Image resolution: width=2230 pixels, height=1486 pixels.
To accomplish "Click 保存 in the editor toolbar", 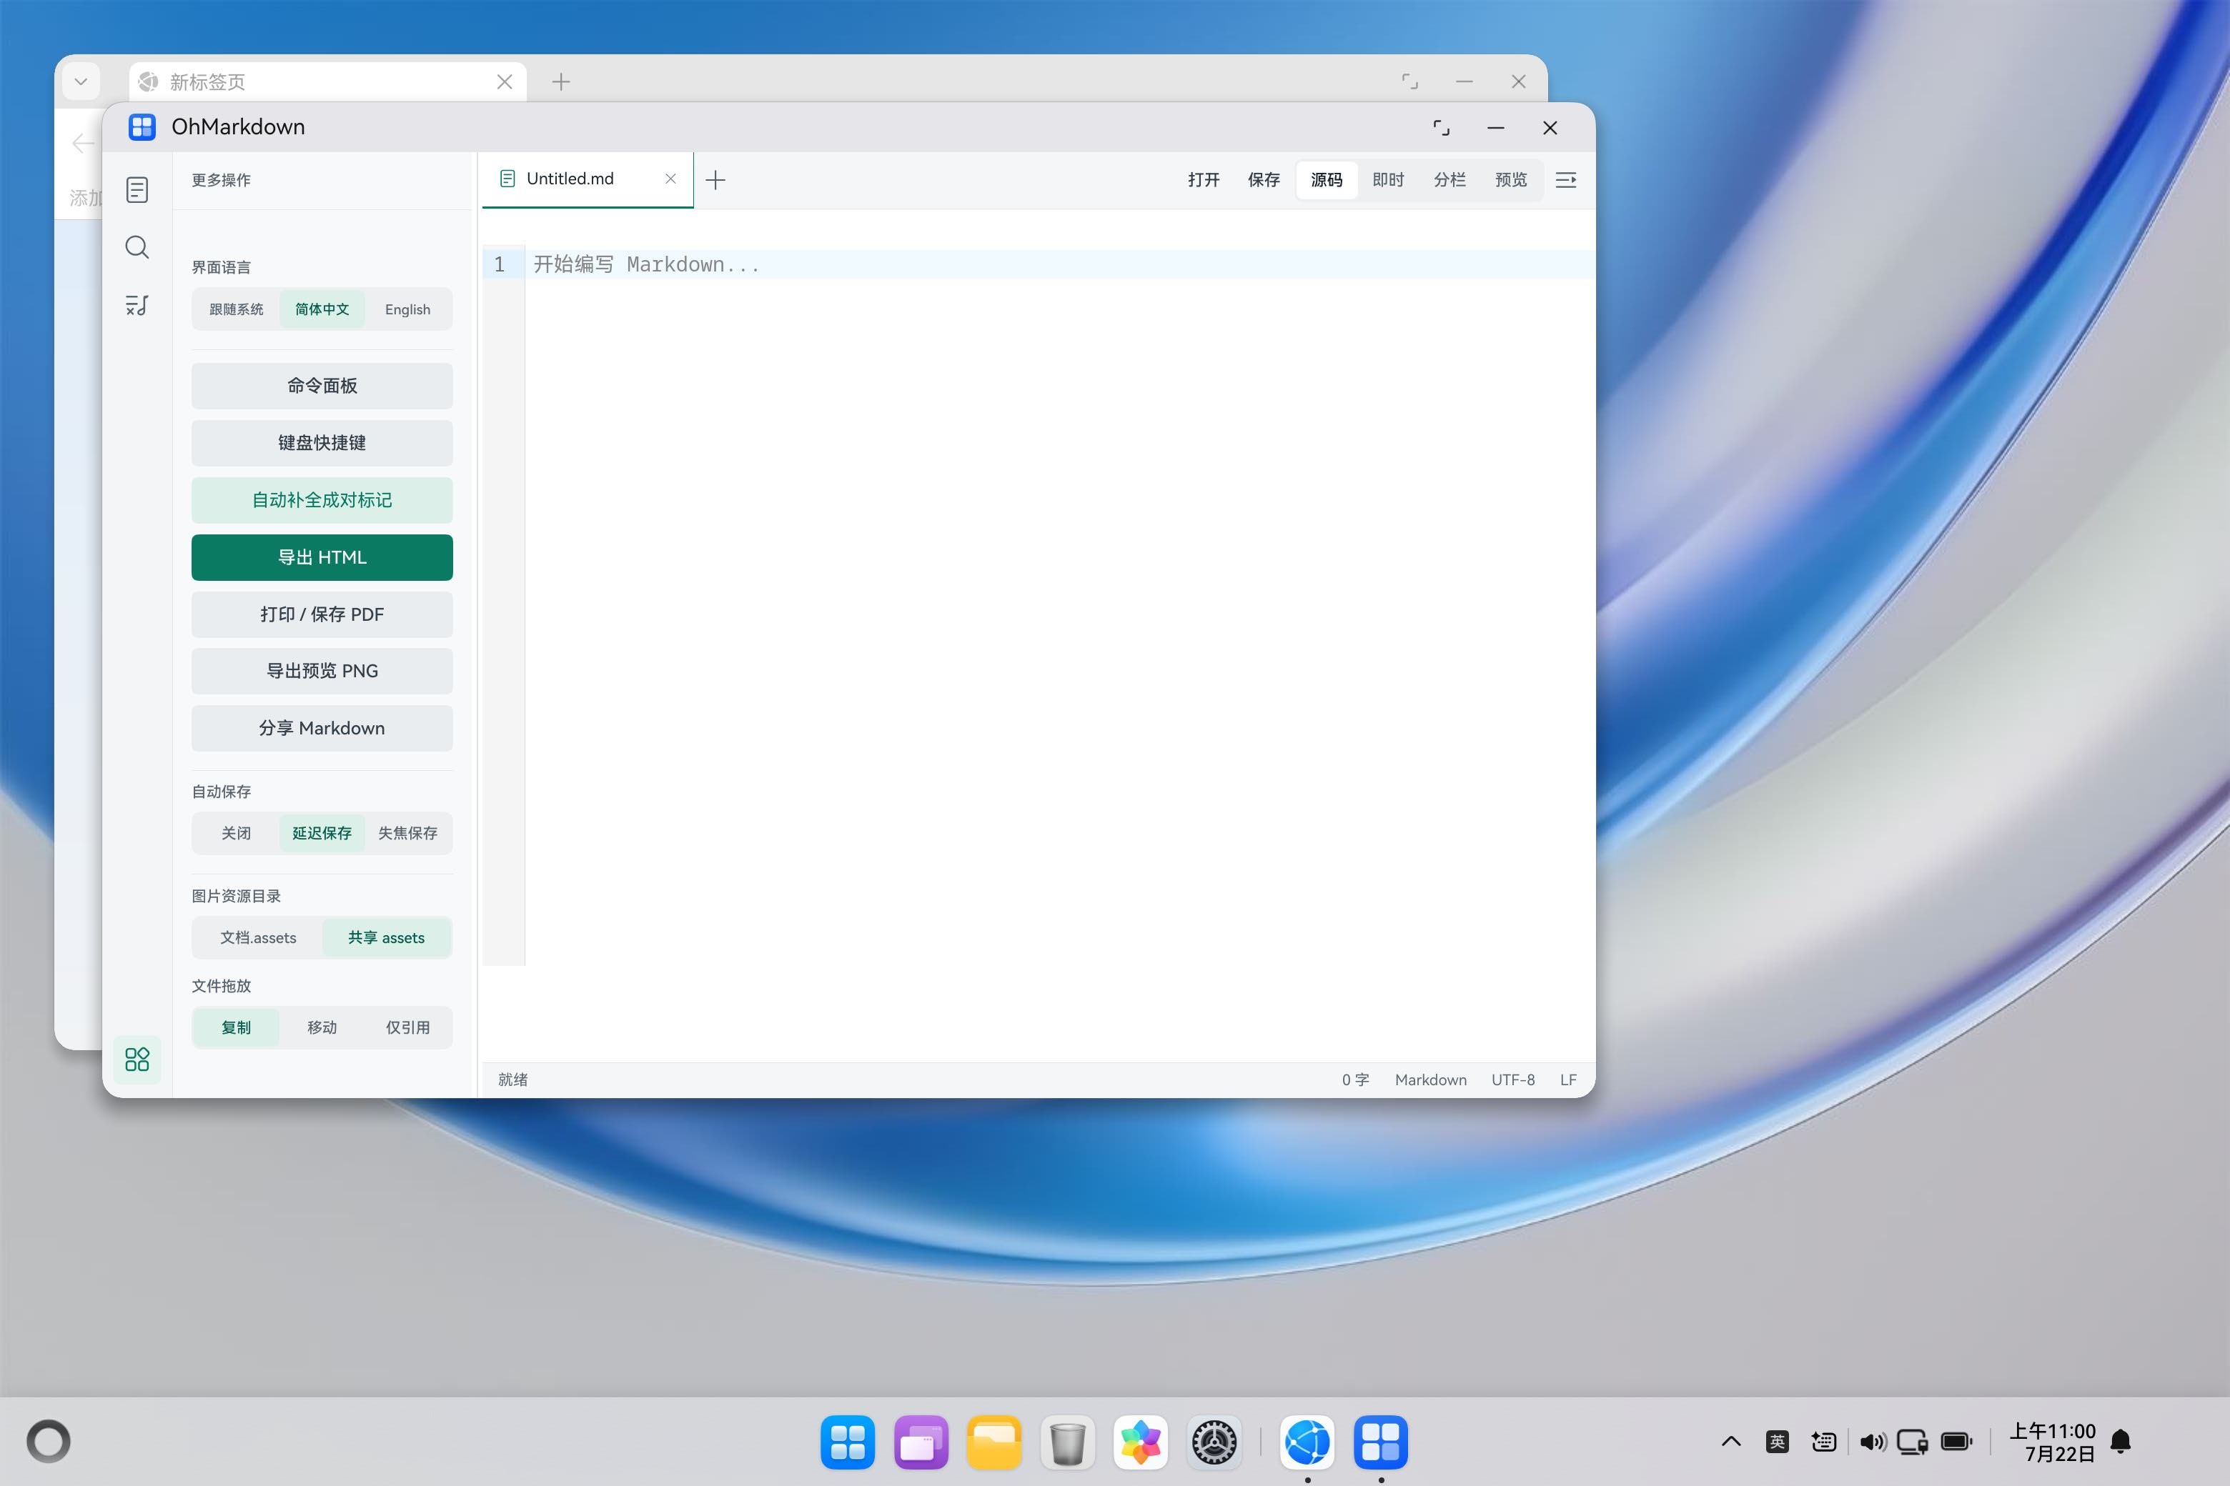I will pyautogui.click(x=1264, y=180).
